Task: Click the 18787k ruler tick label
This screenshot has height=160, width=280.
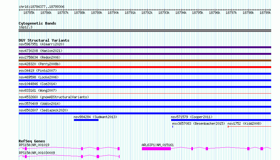Action: point(63,13)
